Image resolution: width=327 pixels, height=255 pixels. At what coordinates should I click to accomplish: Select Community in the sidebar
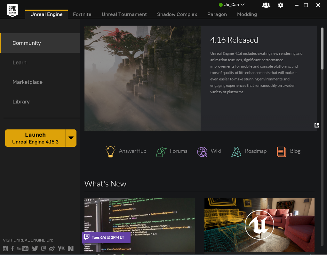pos(40,43)
